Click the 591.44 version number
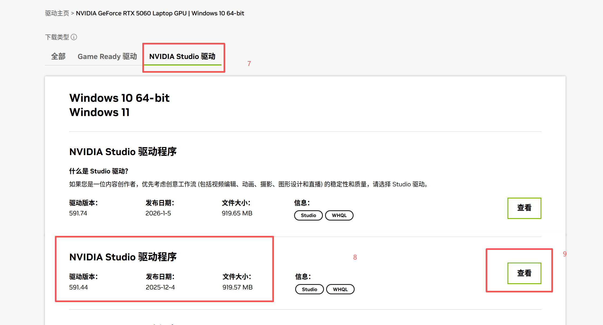The height and width of the screenshot is (325, 603). coord(78,287)
